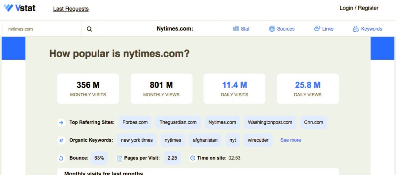Switch to the Links tab
Viewport: 396px width, 175px height.
[x=324, y=29]
